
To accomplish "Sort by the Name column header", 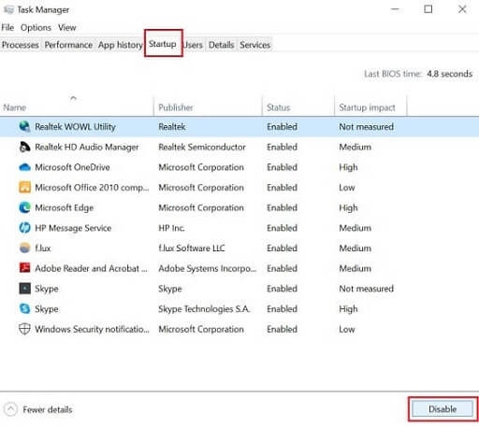I will coord(77,107).
